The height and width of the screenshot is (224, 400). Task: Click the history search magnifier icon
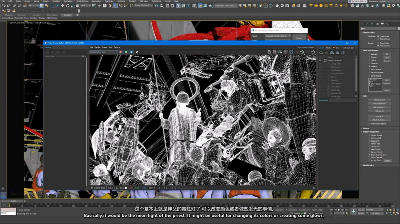pyautogui.click(x=83, y=57)
